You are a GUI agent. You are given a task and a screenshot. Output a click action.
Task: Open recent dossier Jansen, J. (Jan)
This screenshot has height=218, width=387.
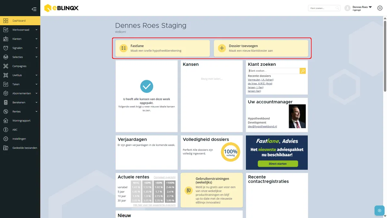click(256, 87)
